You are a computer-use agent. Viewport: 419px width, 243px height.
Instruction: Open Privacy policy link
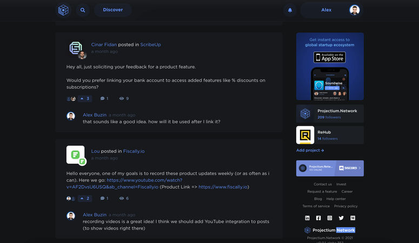tap(346, 206)
